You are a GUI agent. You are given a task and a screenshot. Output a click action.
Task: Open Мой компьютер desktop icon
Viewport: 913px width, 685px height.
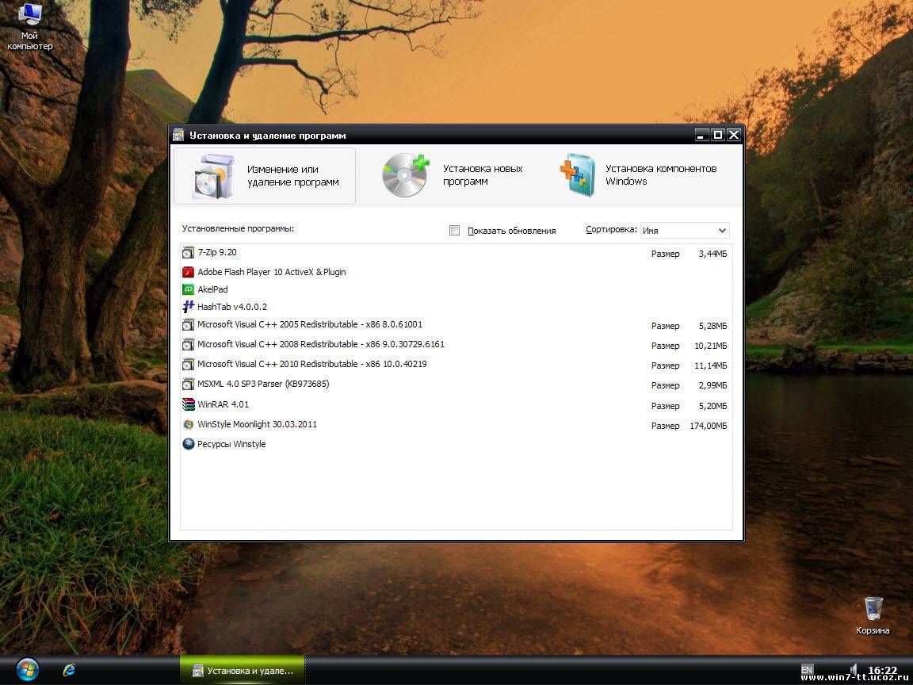coord(29,27)
